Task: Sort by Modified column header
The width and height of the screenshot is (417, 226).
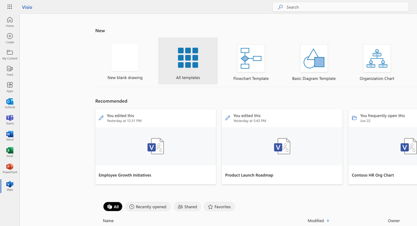Action: (x=316, y=221)
